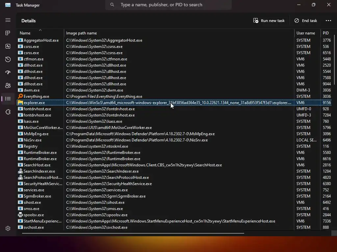The image size is (337, 252).
Task: Select SearchHost.exe process name
Action: click(x=37, y=165)
